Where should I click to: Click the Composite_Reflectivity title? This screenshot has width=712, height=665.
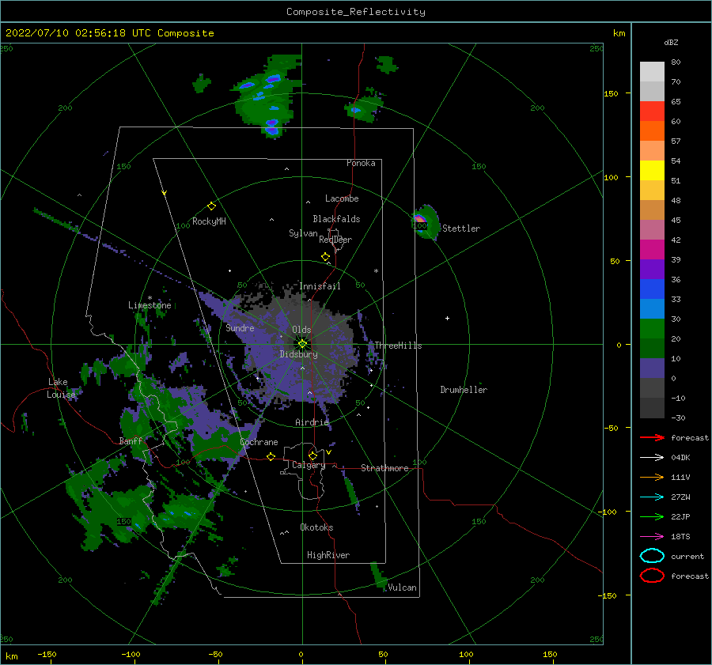(x=356, y=12)
